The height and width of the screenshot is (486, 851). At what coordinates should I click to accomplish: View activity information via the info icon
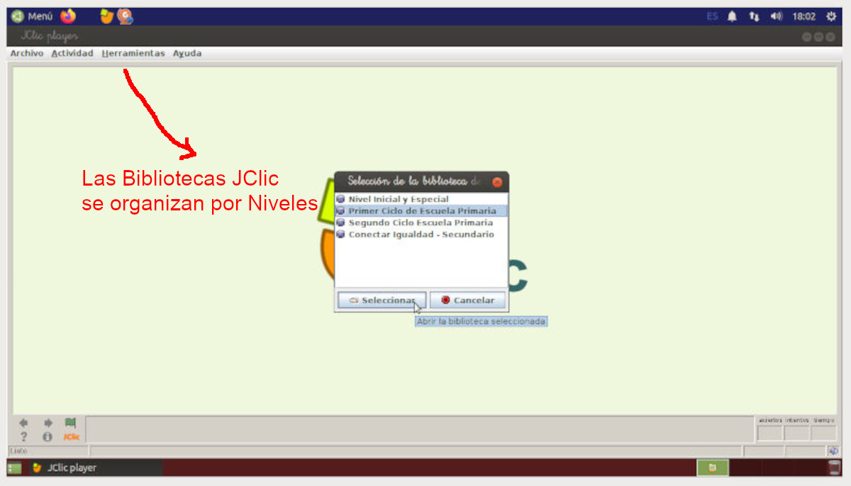coord(48,437)
